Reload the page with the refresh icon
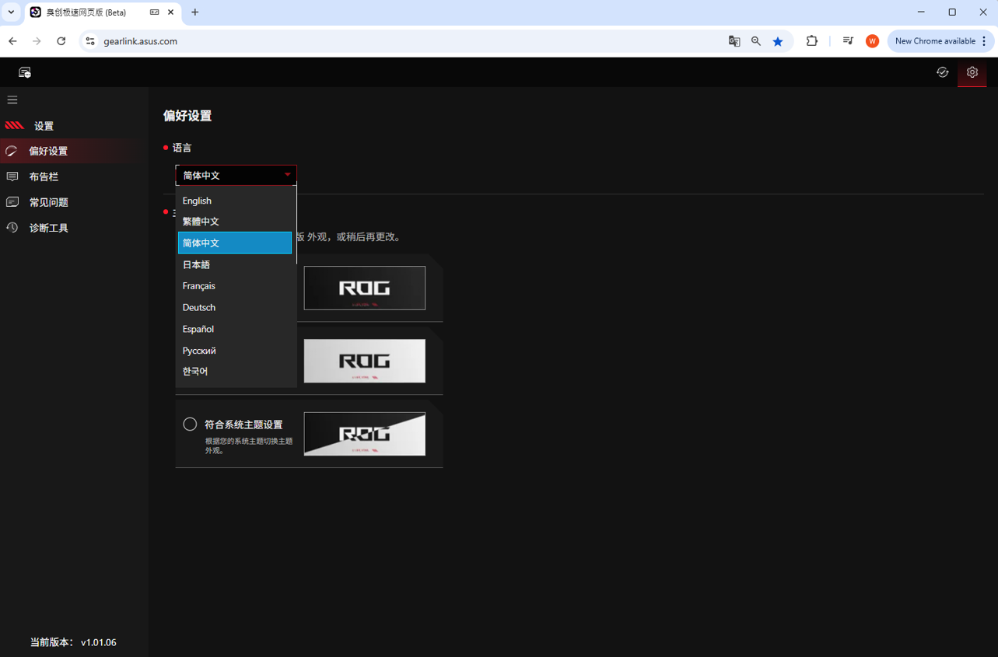 coord(61,41)
